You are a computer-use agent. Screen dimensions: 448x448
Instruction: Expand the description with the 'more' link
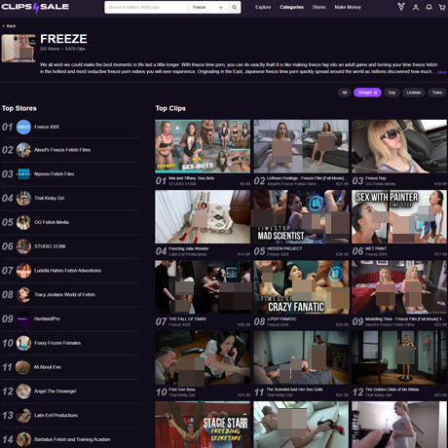coord(442,72)
